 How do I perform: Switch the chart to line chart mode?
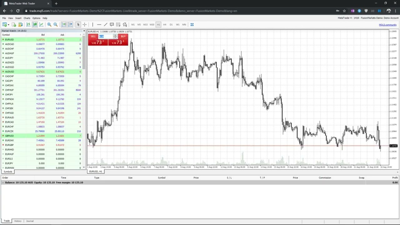tap(41, 24)
